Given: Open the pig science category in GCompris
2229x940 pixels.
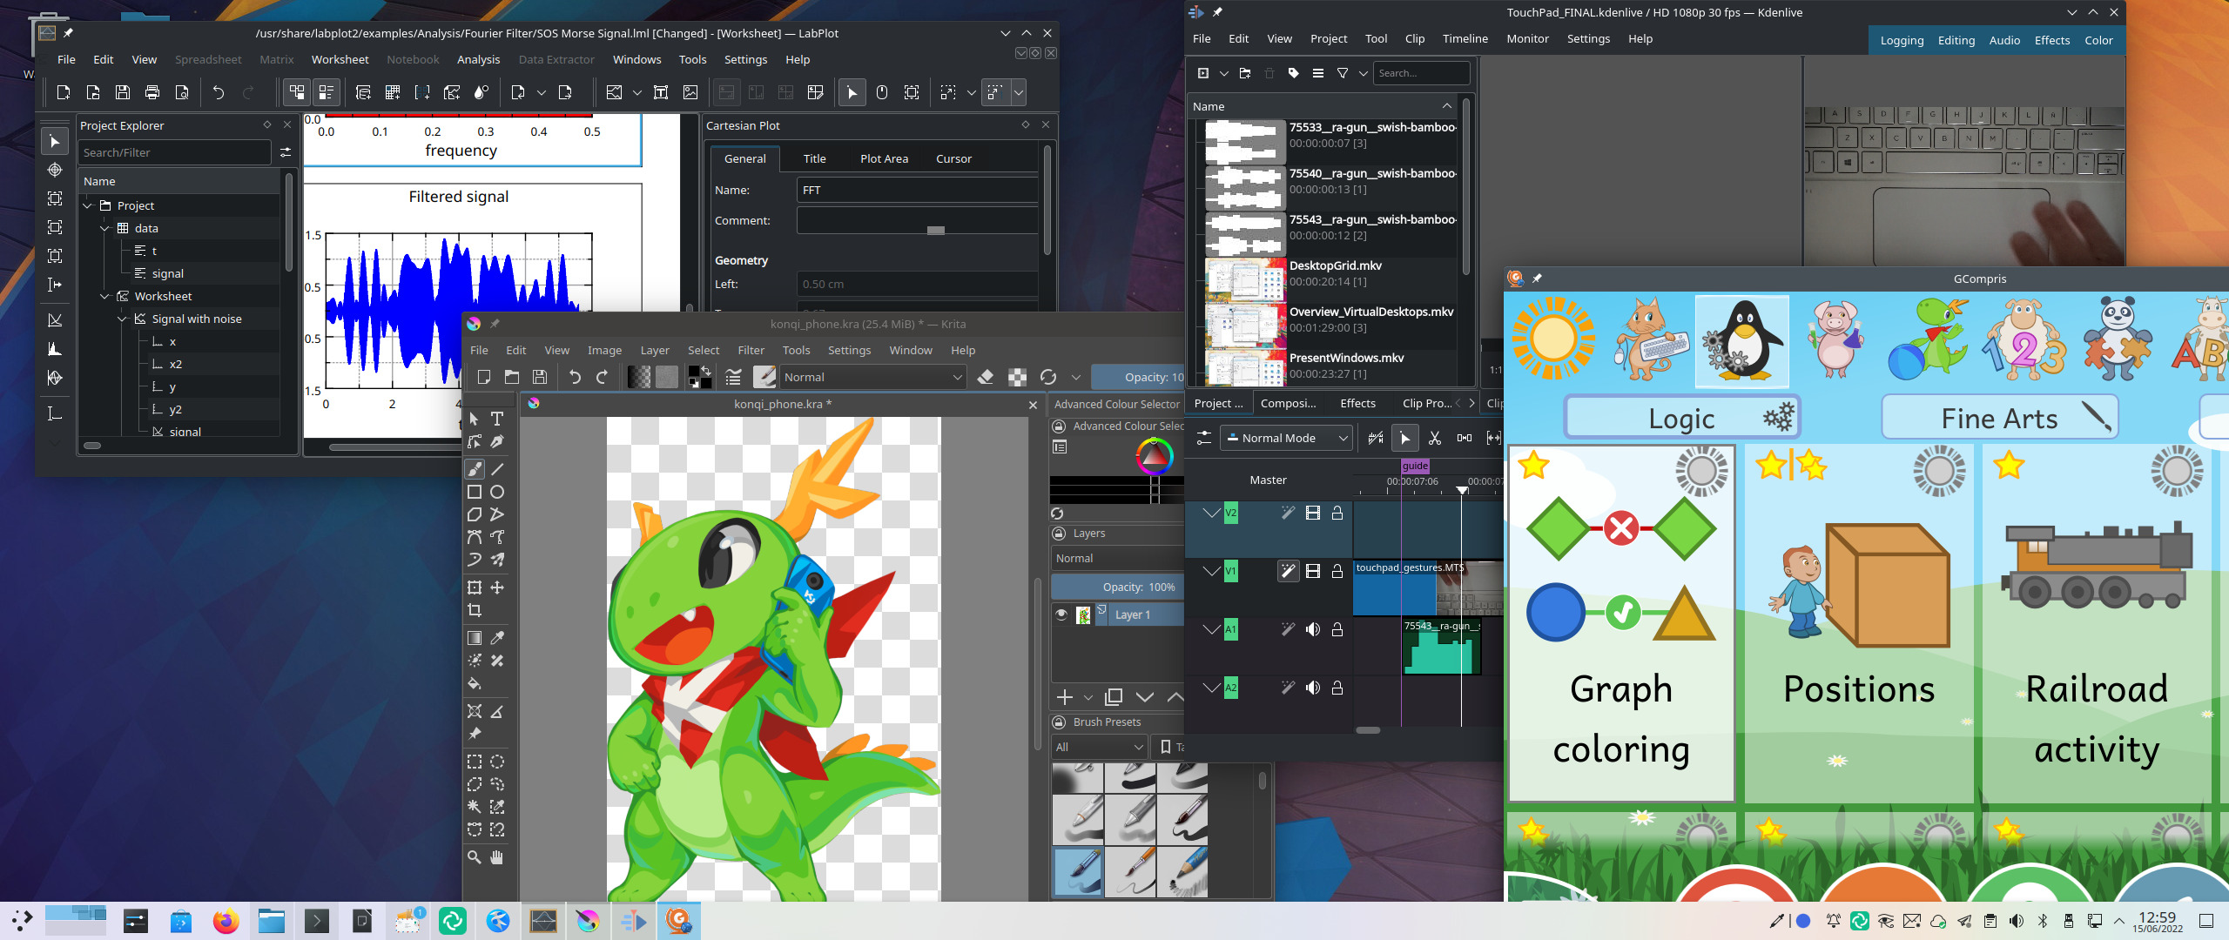Looking at the screenshot, I should point(1835,339).
